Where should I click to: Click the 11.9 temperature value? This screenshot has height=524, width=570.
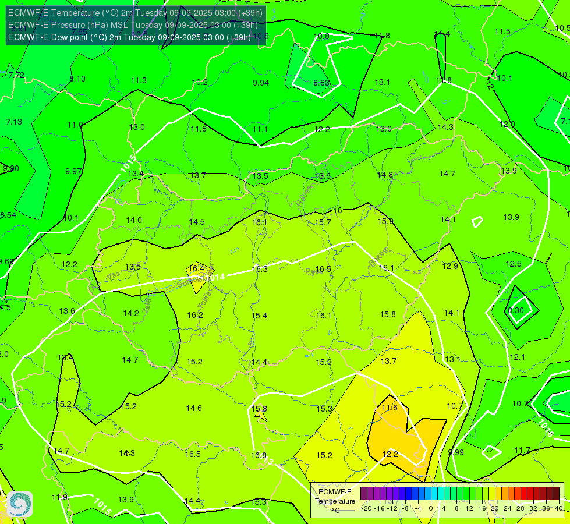[59, 497]
